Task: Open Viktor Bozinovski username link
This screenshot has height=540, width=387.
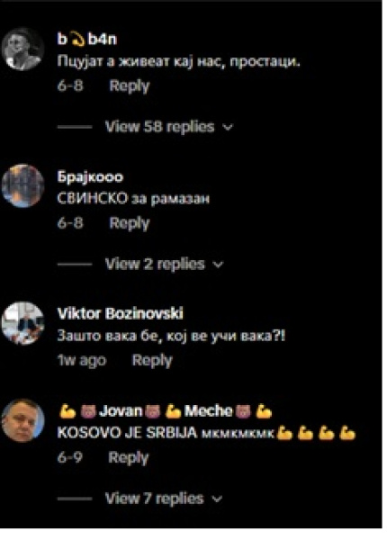Action: [x=121, y=313]
